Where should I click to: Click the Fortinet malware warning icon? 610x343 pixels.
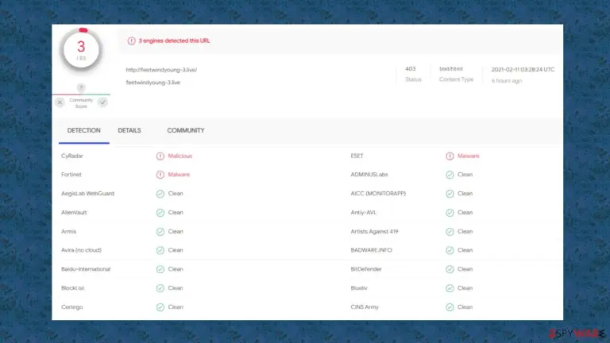pos(160,175)
